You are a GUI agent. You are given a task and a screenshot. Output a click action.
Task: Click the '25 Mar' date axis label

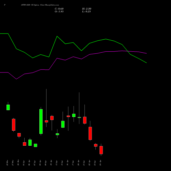(x=7, y=163)
